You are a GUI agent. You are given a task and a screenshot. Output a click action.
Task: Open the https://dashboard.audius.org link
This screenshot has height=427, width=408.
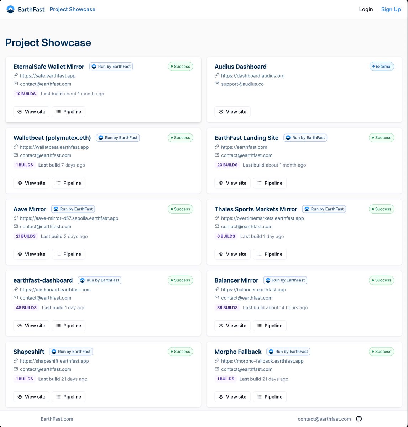tap(253, 76)
